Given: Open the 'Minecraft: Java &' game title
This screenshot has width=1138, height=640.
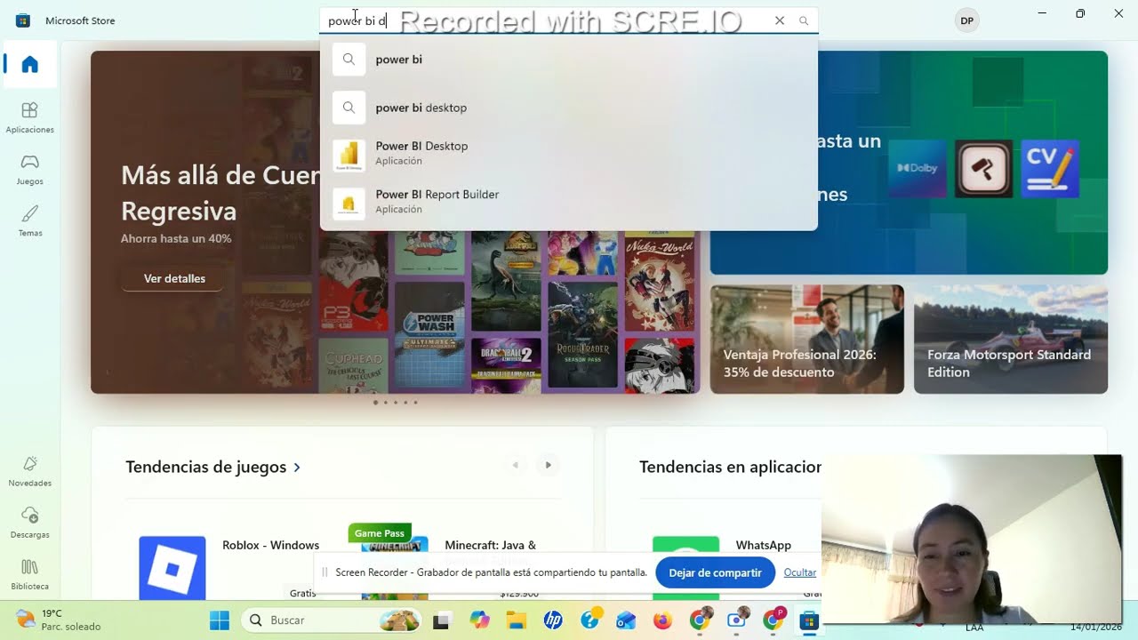Looking at the screenshot, I should (x=490, y=545).
